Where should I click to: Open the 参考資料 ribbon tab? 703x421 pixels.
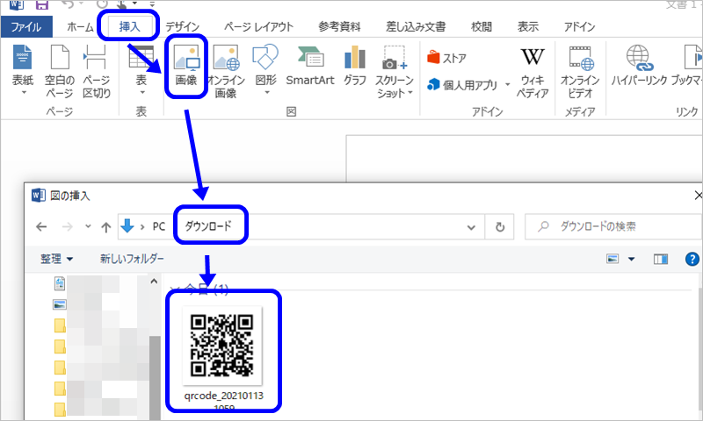(x=339, y=27)
